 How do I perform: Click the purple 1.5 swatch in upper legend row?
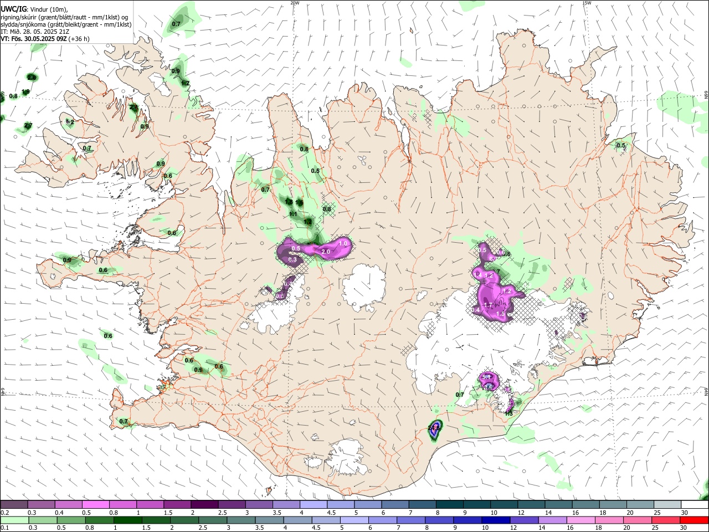click(177, 505)
